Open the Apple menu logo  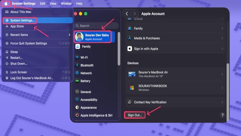[6, 4]
